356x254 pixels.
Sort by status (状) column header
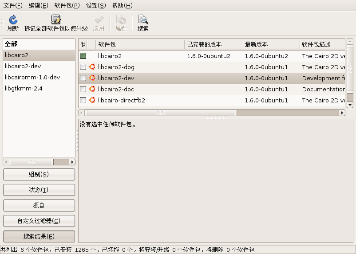coord(83,44)
